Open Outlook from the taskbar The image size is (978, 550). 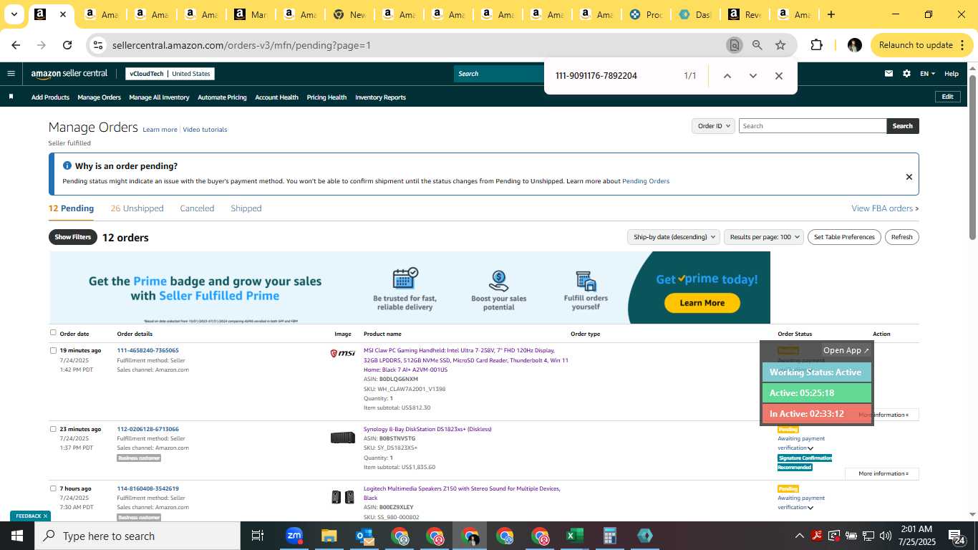tap(364, 536)
